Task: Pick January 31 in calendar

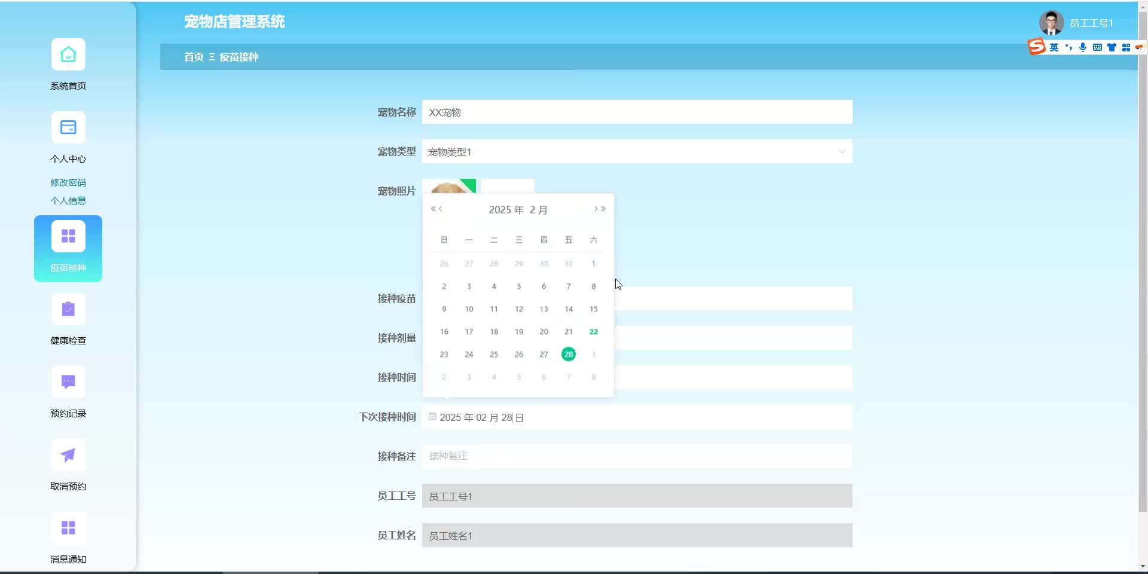Action: point(569,264)
